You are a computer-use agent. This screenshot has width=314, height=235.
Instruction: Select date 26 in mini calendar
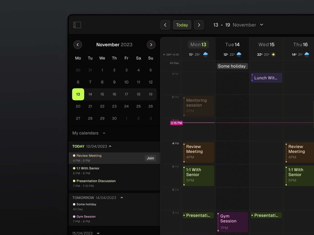(150, 106)
